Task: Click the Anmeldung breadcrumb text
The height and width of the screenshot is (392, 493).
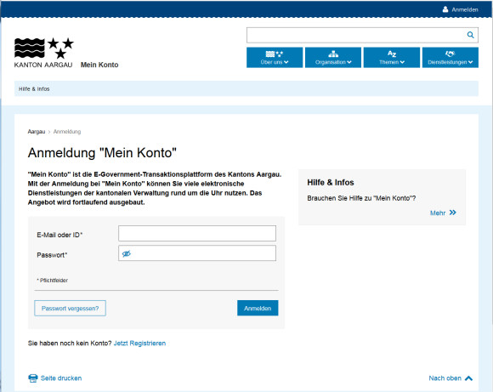Action: click(x=67, y=132)
